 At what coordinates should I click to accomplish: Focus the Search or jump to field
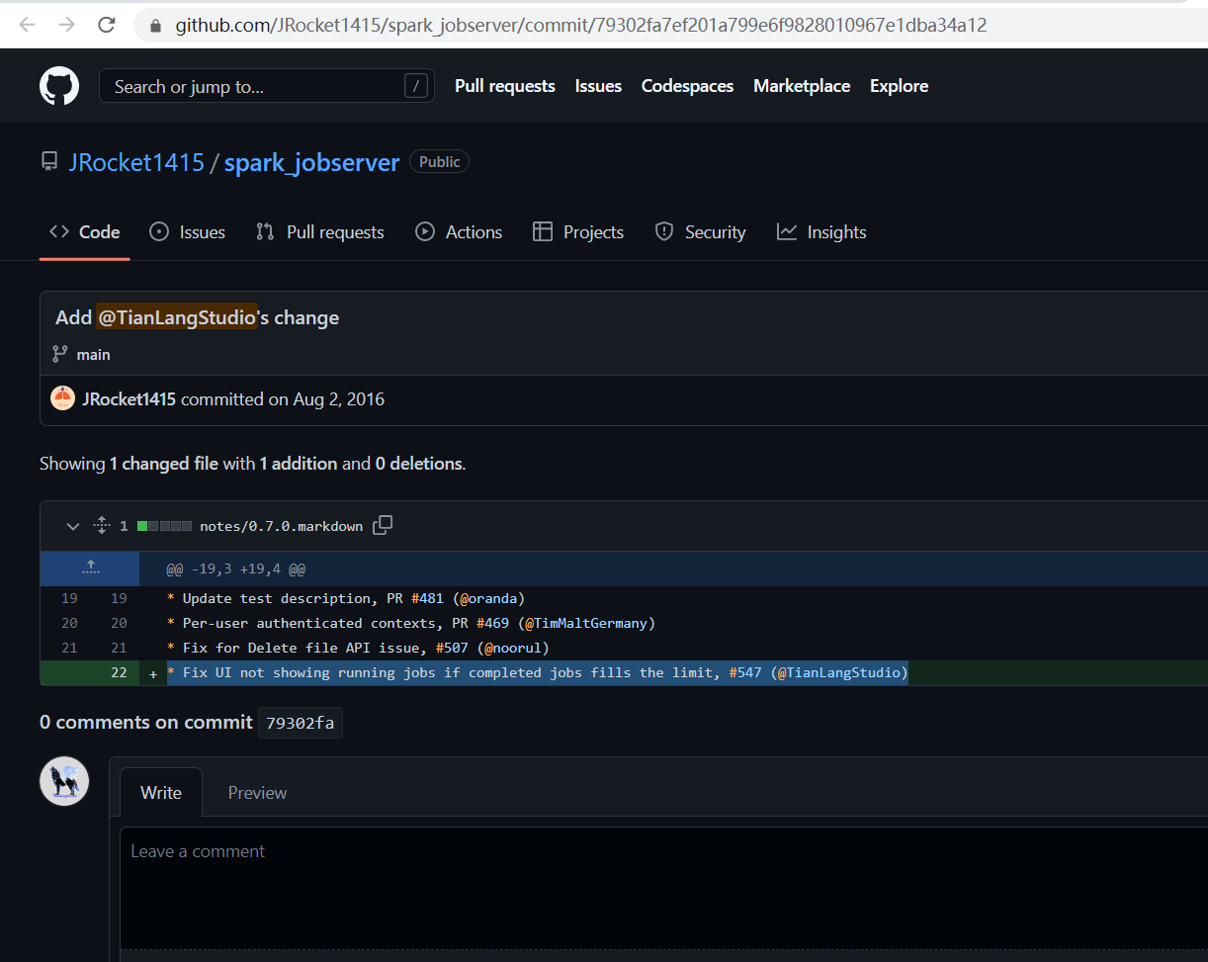pos(267,86)
